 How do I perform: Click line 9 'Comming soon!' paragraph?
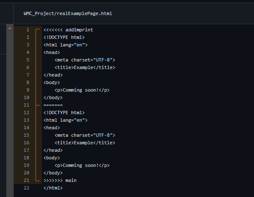click(x=82, y=90)
